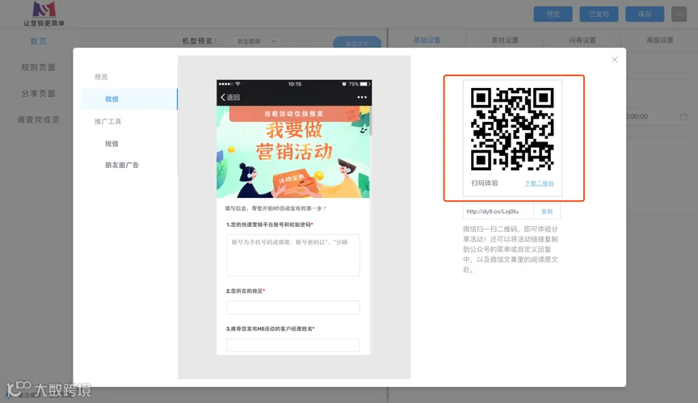
Task: Click the company logo at top left
Action: tap(44, 14)
